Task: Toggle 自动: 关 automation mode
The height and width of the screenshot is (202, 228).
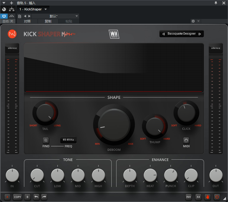Action: (x=8, y=21)
